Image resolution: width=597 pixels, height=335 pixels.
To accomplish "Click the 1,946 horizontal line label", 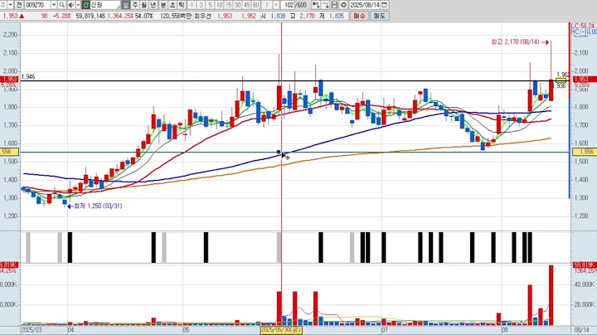I will point(28,76).
